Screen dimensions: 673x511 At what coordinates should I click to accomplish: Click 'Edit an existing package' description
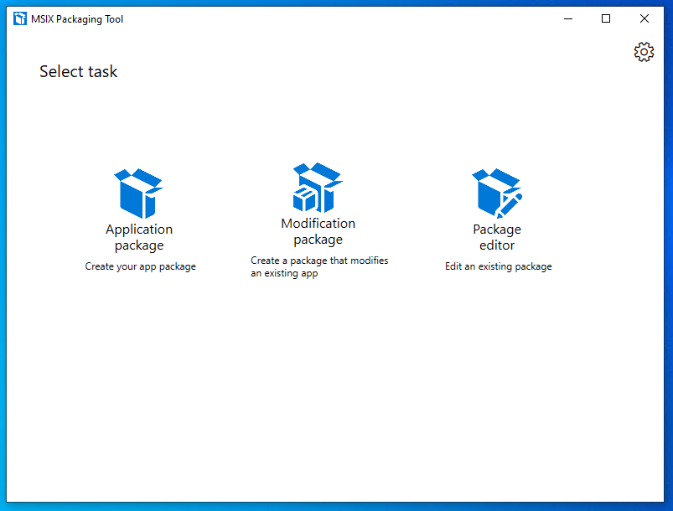click(499, 266)
